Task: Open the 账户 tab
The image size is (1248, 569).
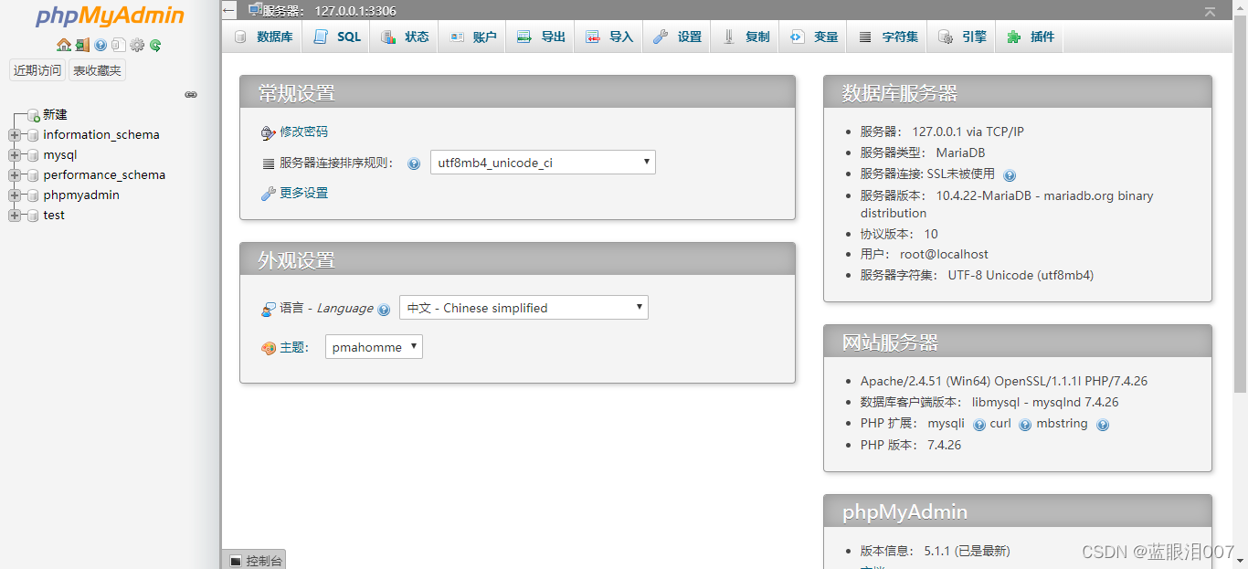Action: 472,37
